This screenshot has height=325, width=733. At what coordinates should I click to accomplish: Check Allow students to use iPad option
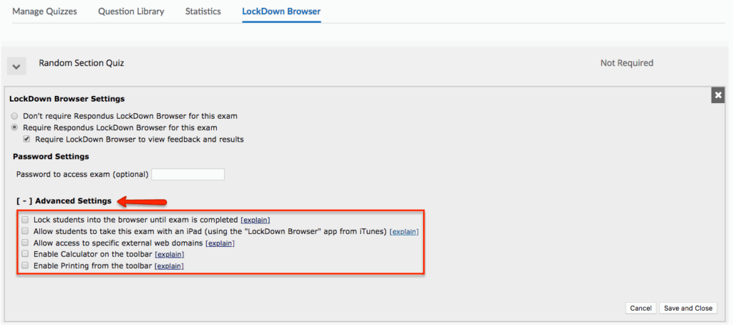point(25,231)
